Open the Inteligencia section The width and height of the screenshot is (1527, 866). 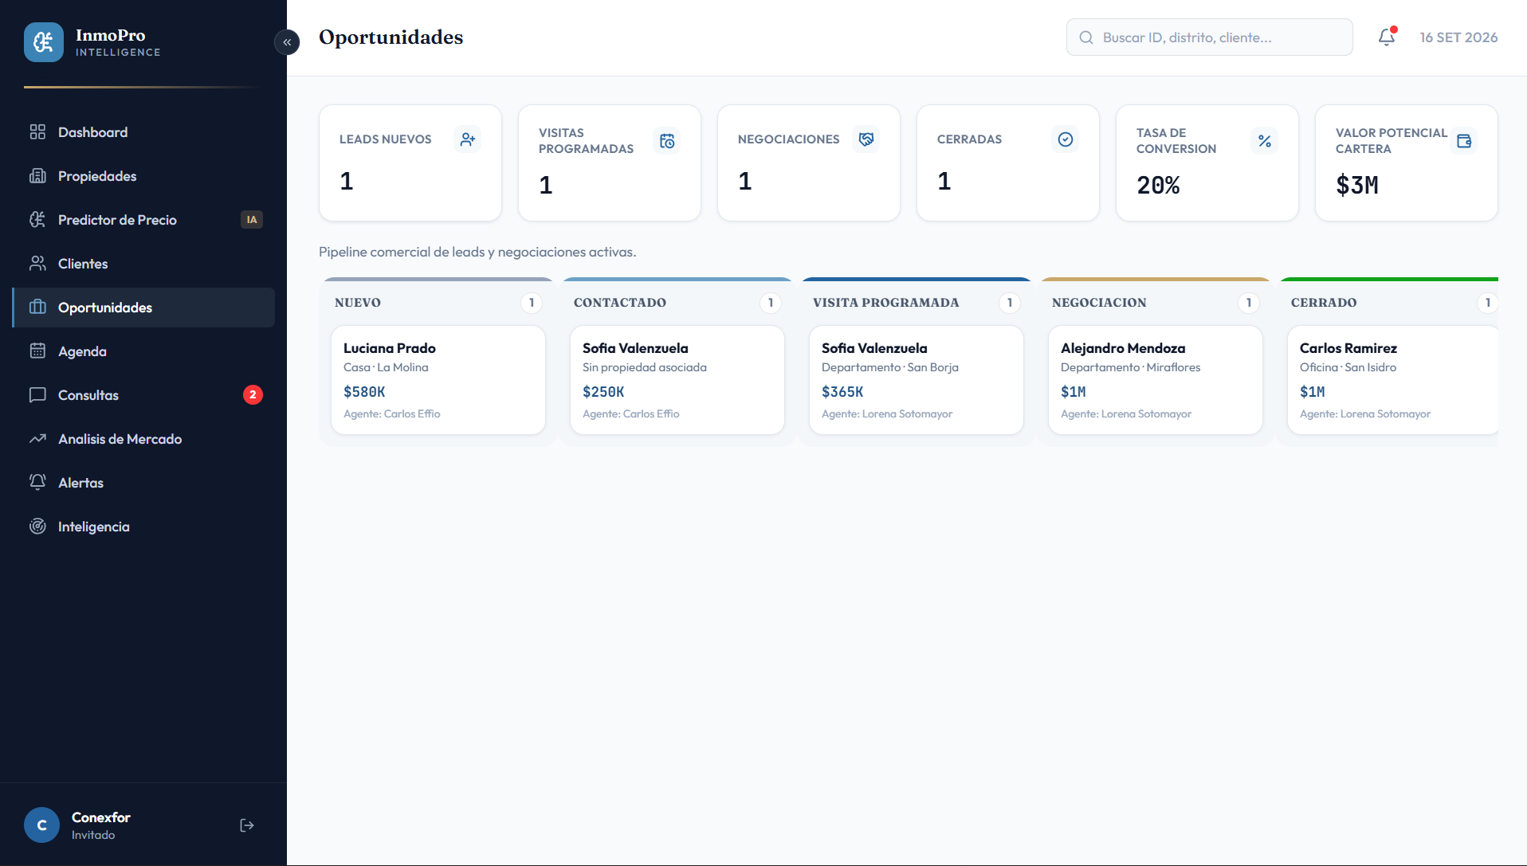pos(143,527)
